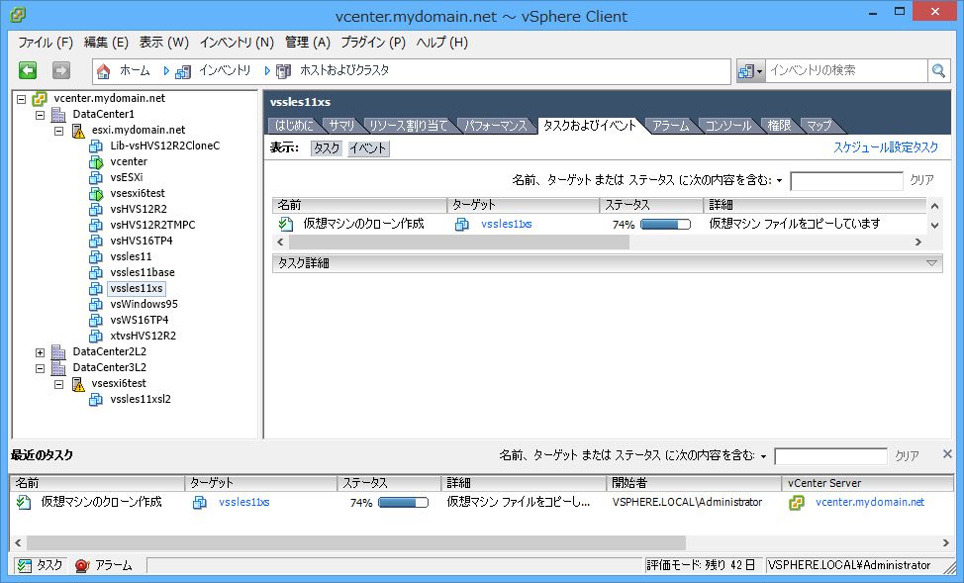Click the vssles11xs target link in task list
Viewport: 964px width, 583px height.
(507, 225)
